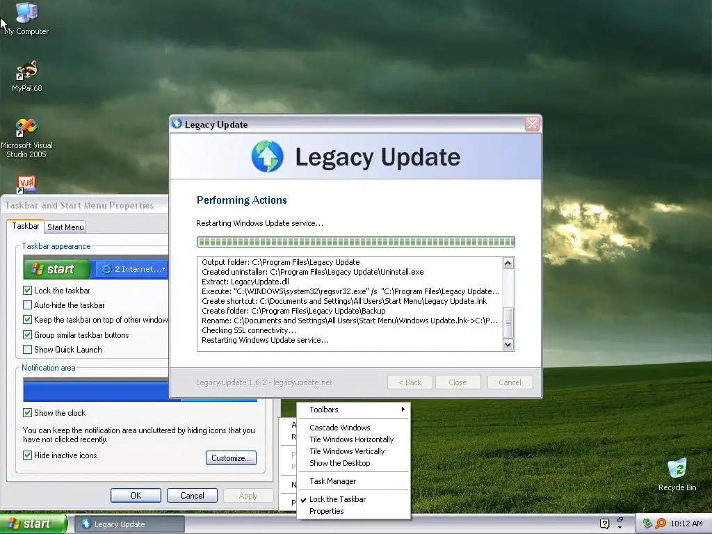Click the orange magnifier tray icon

pos(661,524)
